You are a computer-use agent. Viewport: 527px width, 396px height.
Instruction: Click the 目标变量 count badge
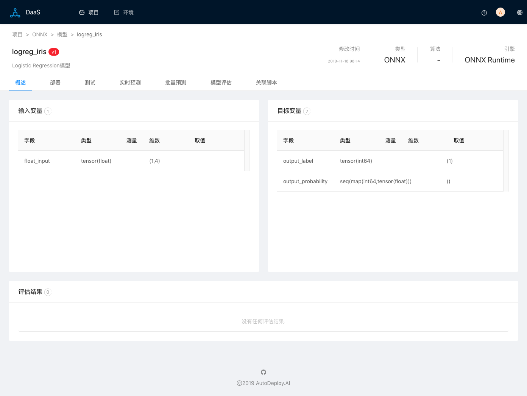[307, 111]
